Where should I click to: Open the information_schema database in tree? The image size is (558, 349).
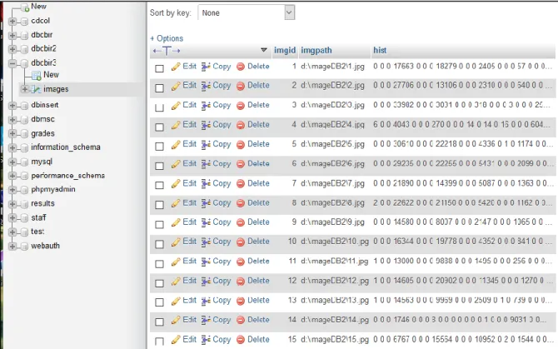click(66, 147)
